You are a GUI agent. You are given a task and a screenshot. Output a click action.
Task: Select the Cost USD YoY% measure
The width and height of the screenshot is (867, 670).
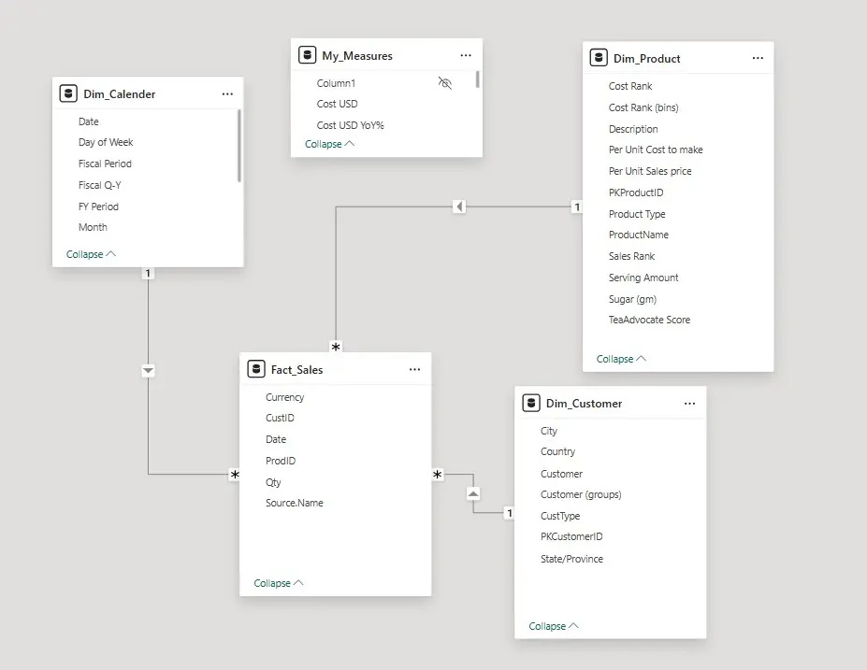[350, 124]
